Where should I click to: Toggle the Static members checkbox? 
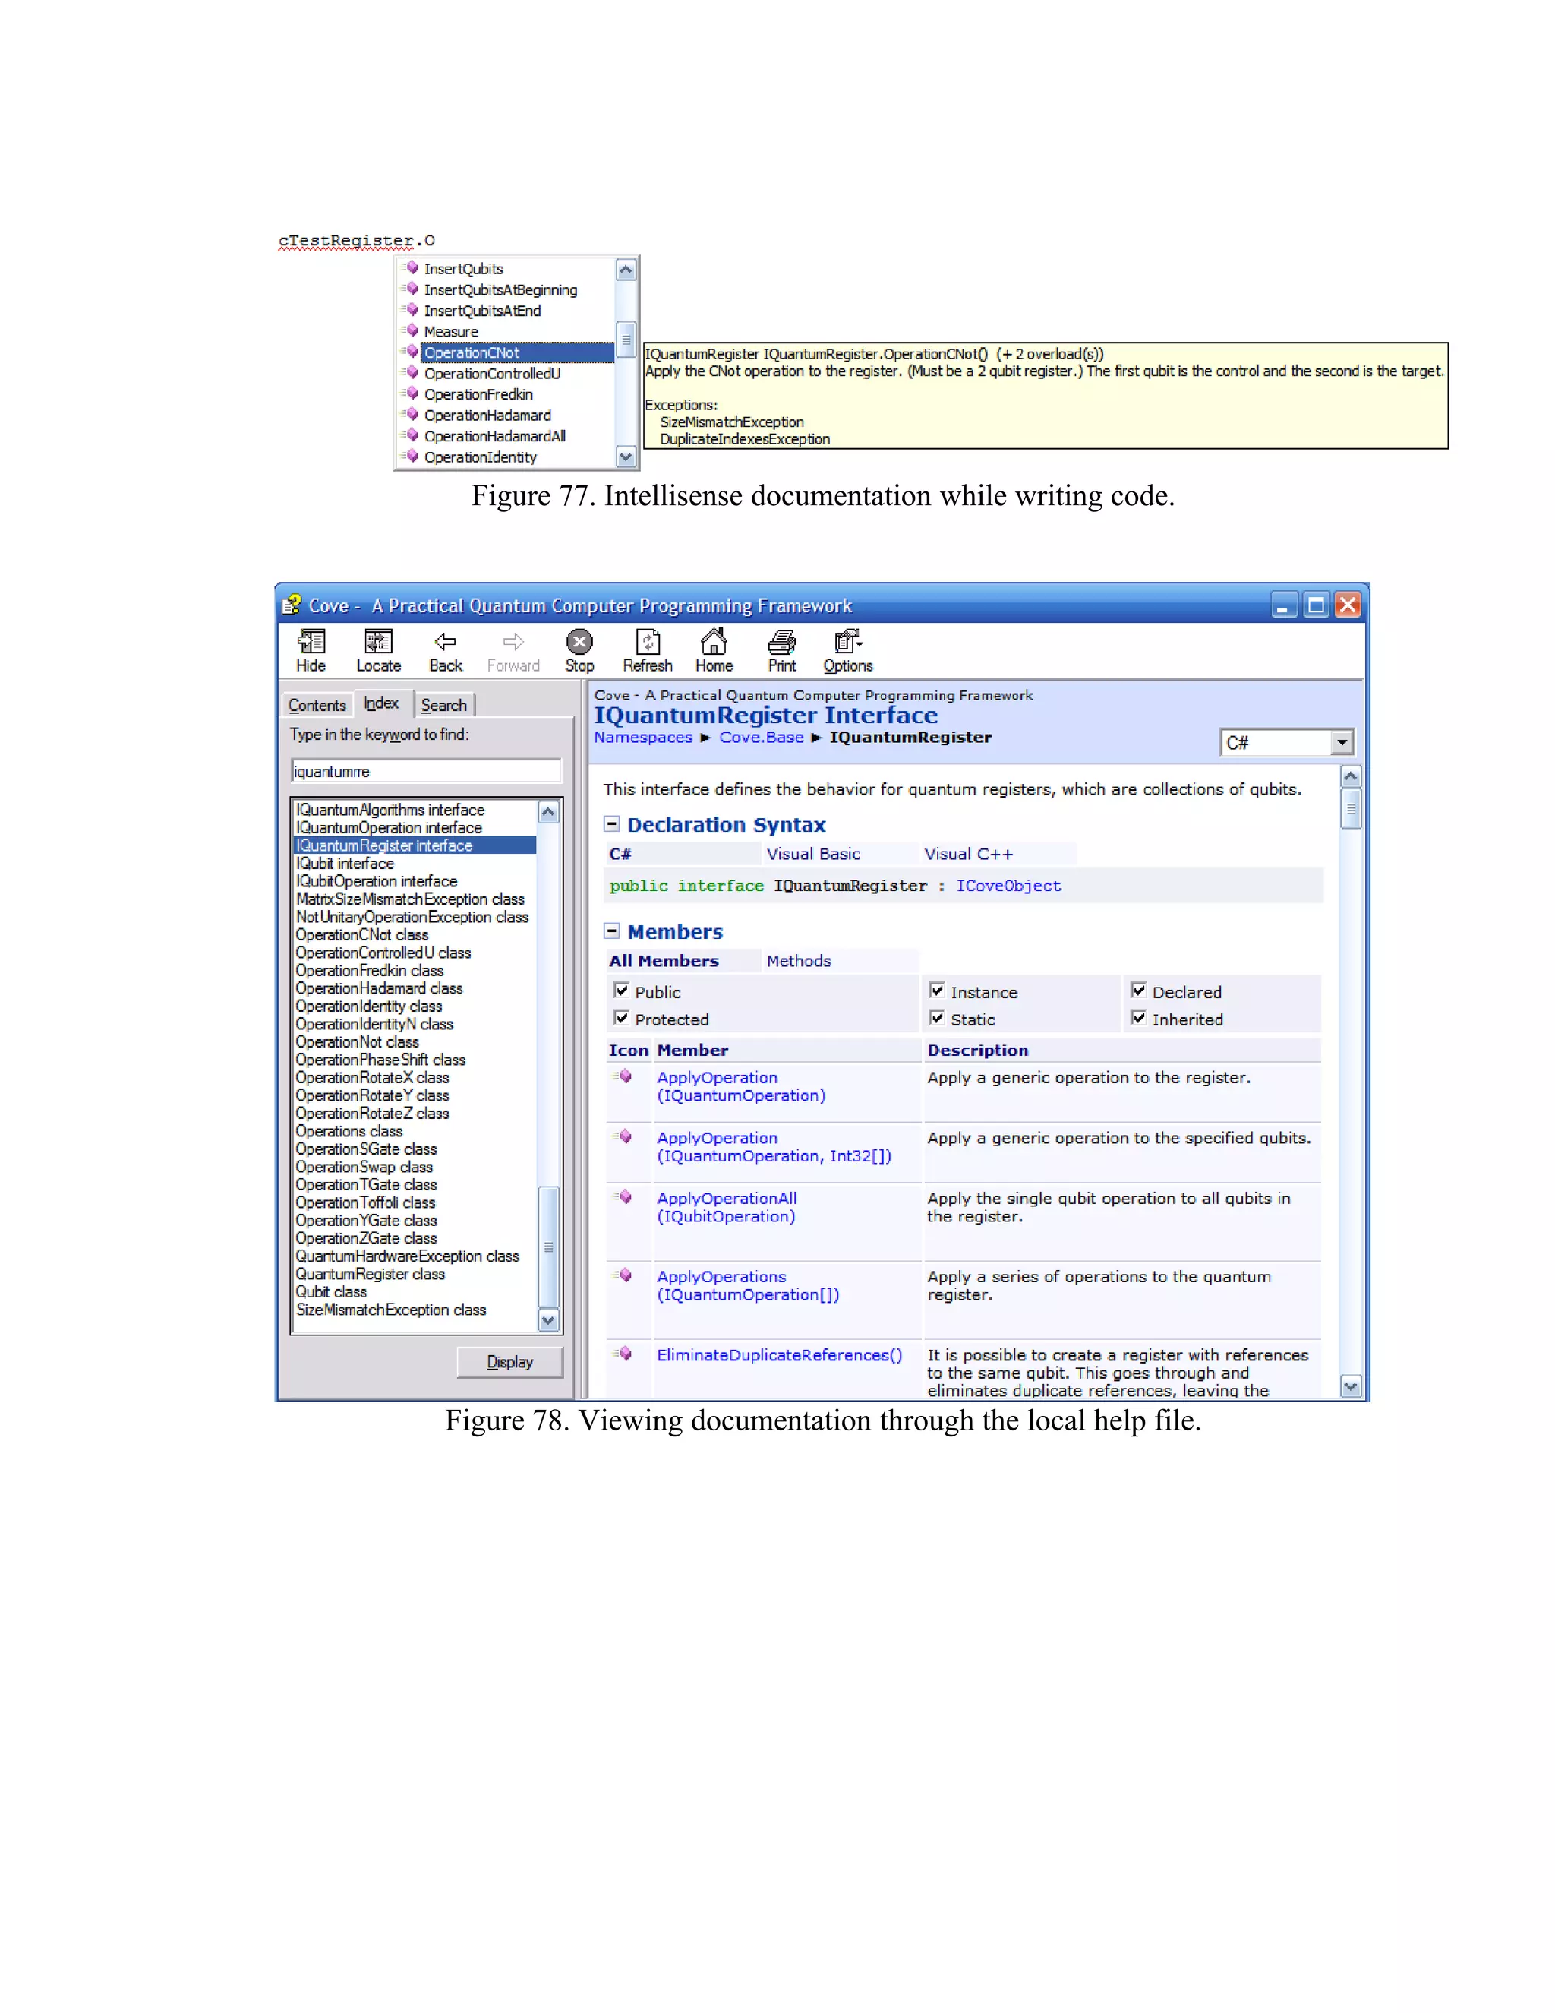[937, 1019]
